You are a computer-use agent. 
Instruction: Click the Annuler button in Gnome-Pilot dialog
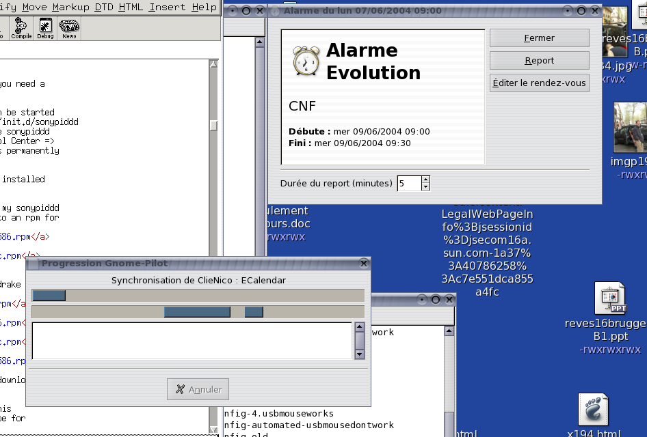click(x=198, y=389)
